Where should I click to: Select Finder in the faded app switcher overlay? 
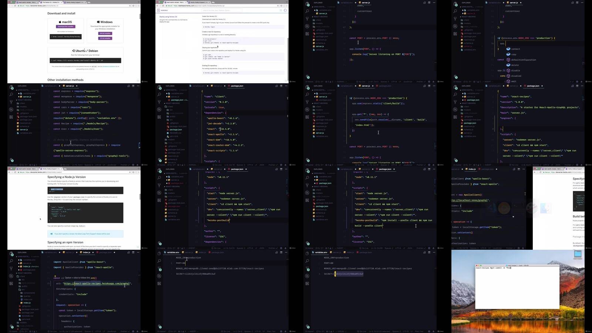point(545,208)
